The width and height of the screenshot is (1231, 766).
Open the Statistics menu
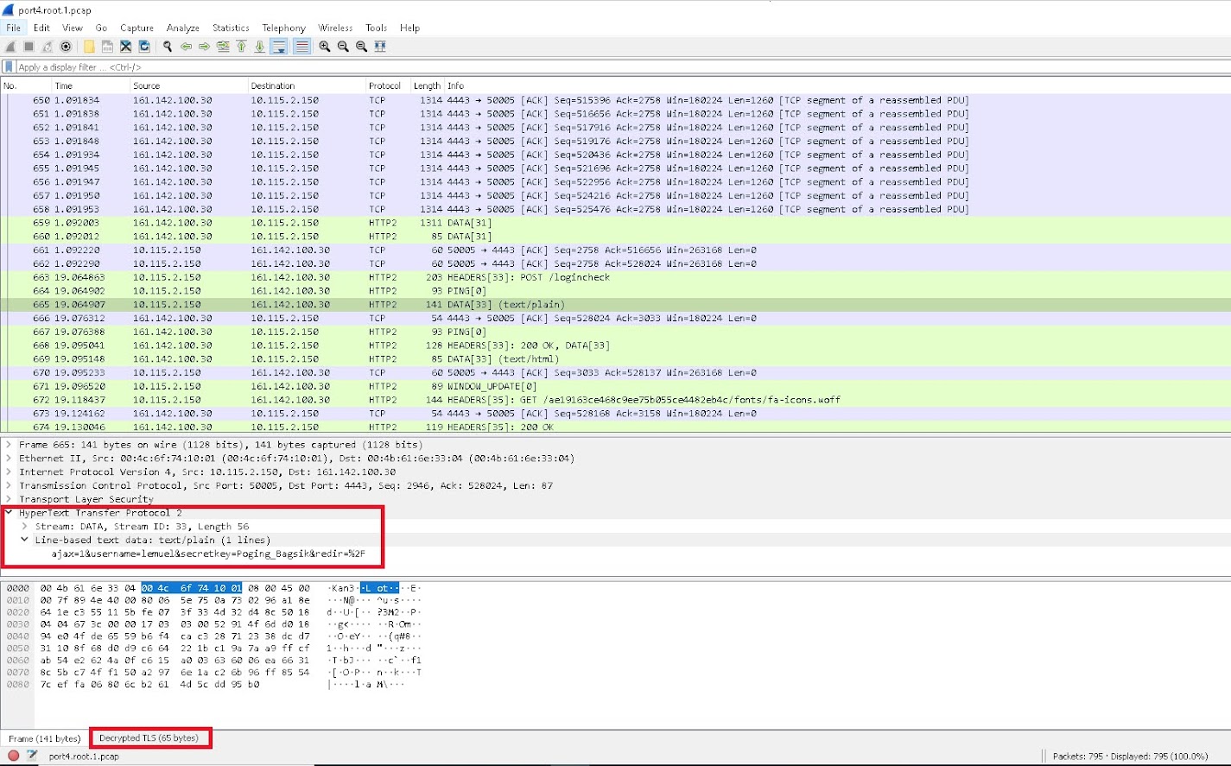(x=231, y=28)
